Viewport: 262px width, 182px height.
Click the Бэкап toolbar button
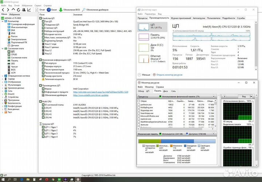[x=52, y=10]
